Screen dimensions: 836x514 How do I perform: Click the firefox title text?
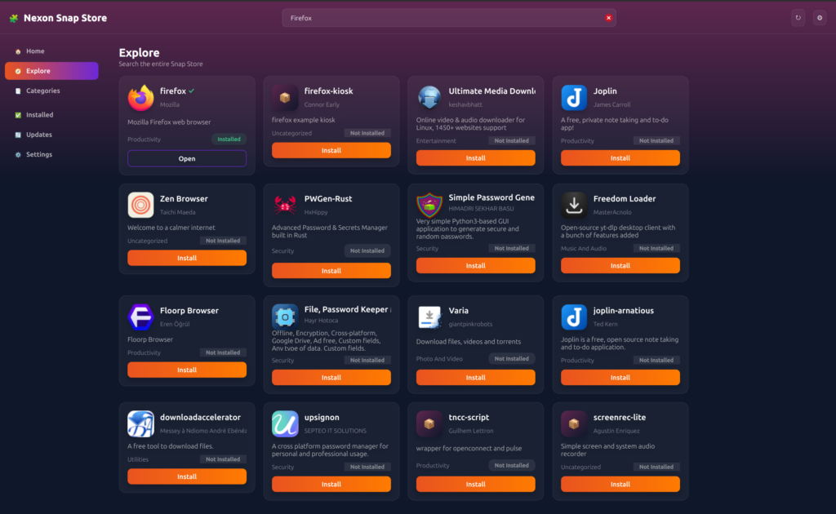(x=173, y=91)
